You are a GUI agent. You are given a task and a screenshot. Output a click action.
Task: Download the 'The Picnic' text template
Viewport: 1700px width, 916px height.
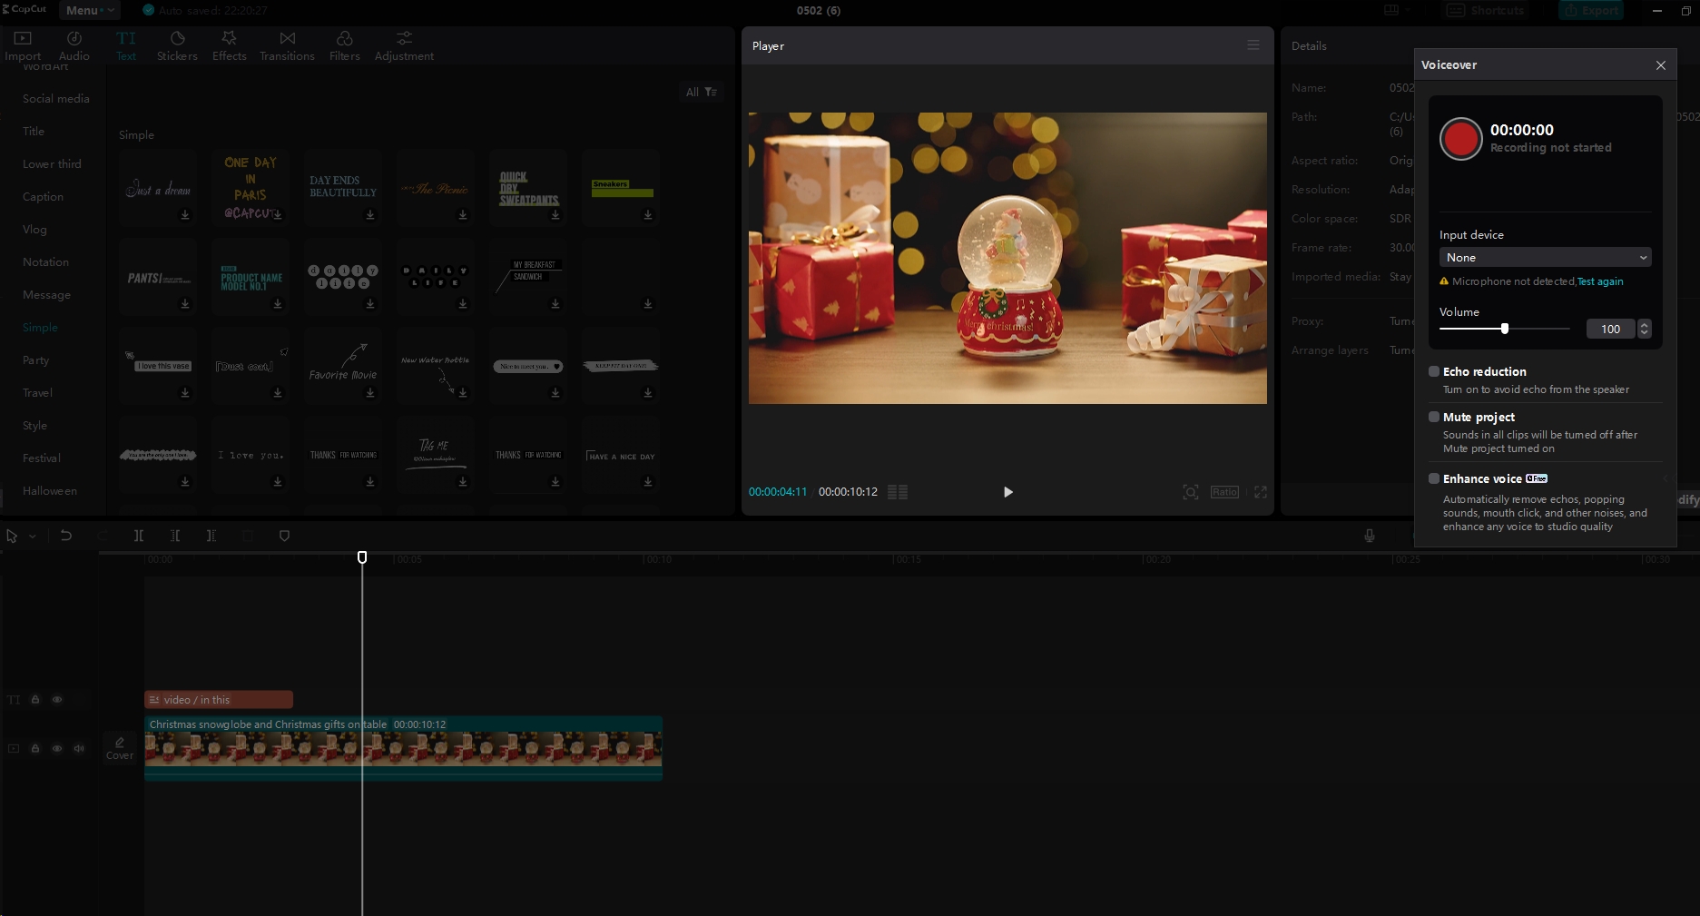[x=463, y=215]
